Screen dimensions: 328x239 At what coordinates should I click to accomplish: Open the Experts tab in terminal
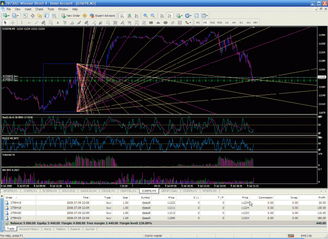75,229
